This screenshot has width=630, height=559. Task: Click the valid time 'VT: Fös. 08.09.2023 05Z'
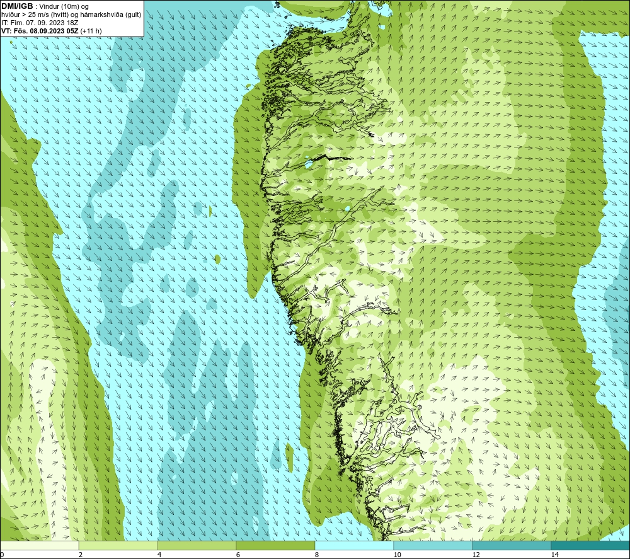(x=40, y=31)
